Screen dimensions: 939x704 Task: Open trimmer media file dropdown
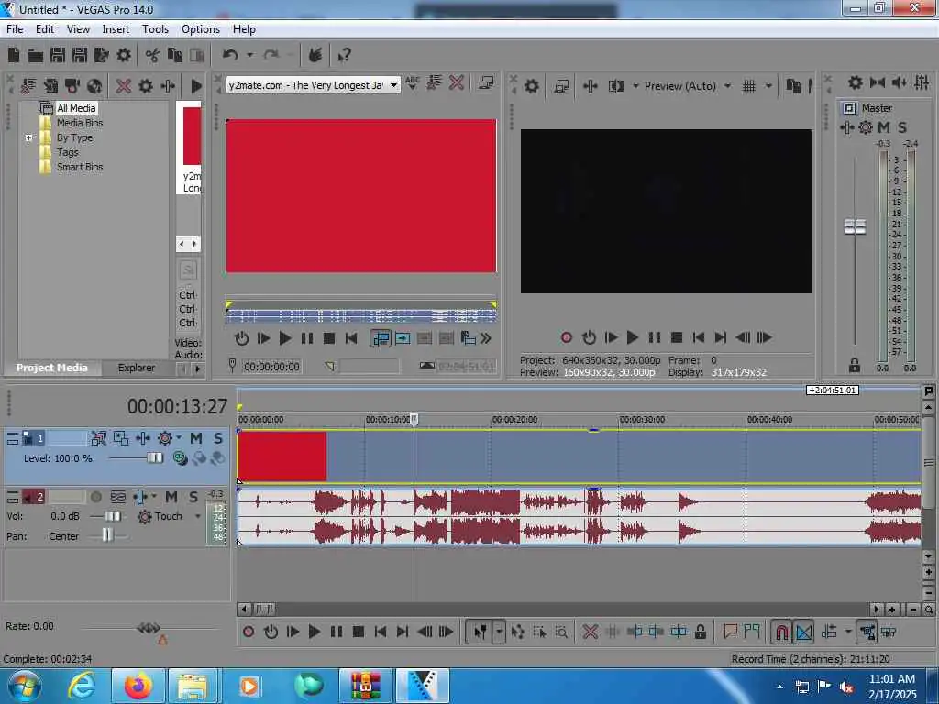coord(393,85)
